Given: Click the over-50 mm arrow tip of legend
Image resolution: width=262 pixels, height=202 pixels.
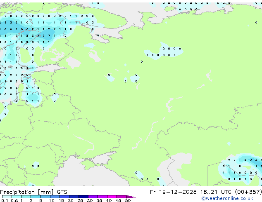Looking at the screenshot, I should (x=131, y=197).
